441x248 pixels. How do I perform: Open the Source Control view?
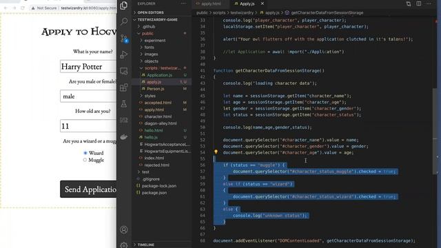click(124, 39)
